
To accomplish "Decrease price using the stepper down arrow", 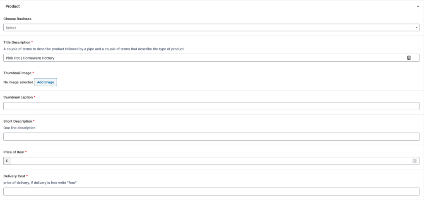I will [x=414, y=162].
